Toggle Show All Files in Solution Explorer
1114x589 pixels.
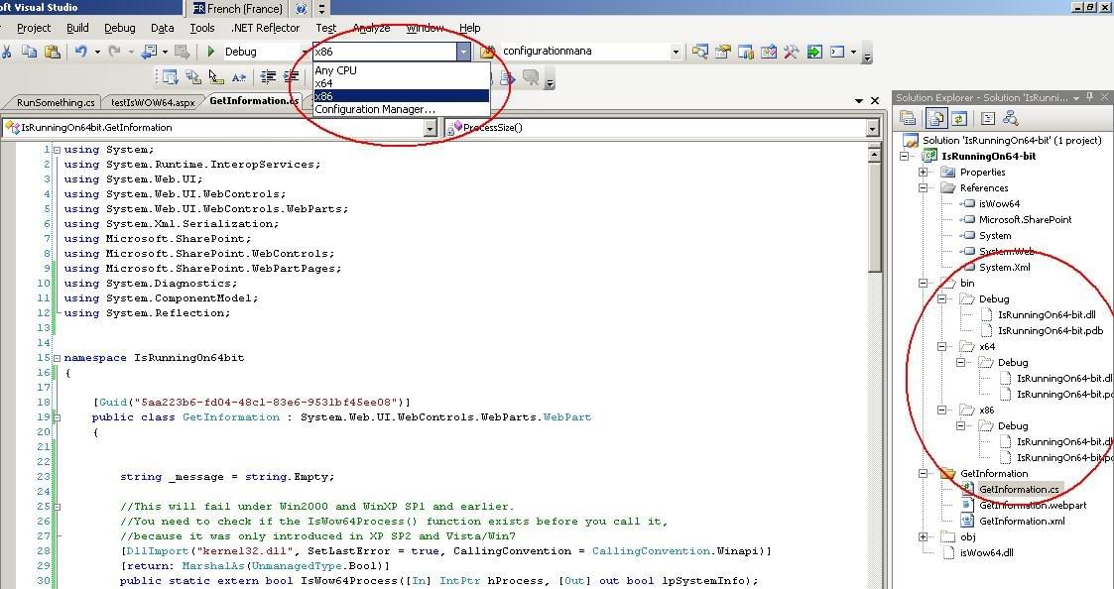[x=935, y=118]
